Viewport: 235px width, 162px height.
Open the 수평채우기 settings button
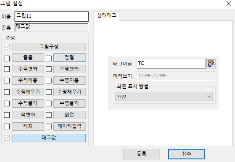click(69, 92)
